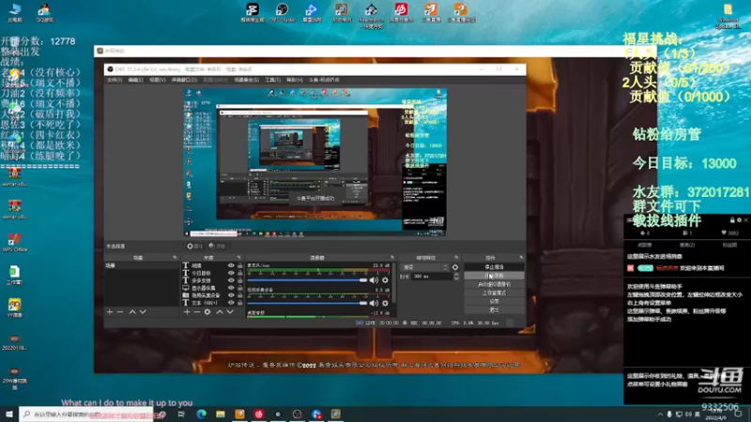The width and height of the screenshot is (751, 422).
Task: Open the 编辑(E) menu
Action: pyautogui.click(x=136, y=80)
